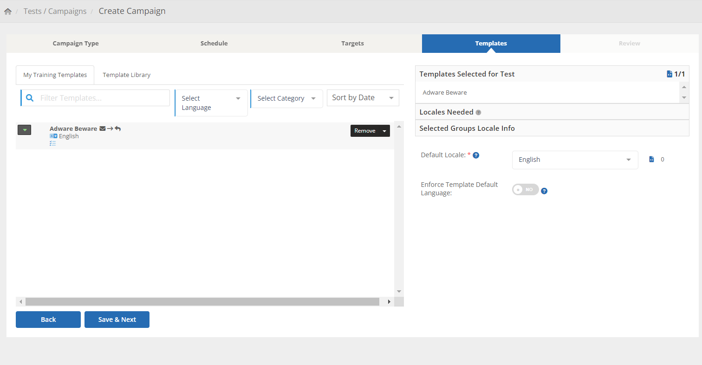Click the reply arrow icon beside Adware Beware
Screen dimensions: 702x365
118,128
